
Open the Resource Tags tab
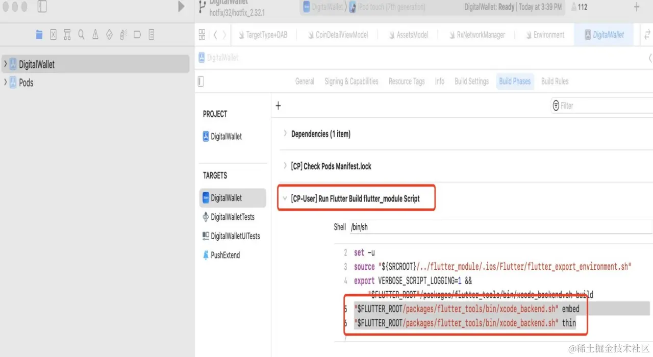tap(407, 81)
